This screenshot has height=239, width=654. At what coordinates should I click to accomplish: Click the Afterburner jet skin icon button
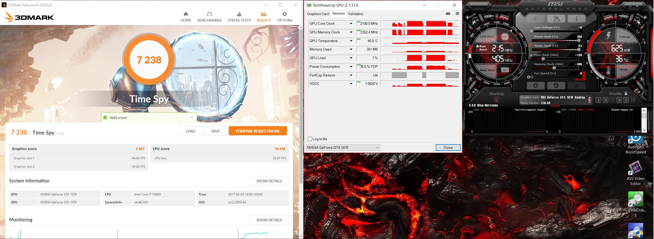556,19
